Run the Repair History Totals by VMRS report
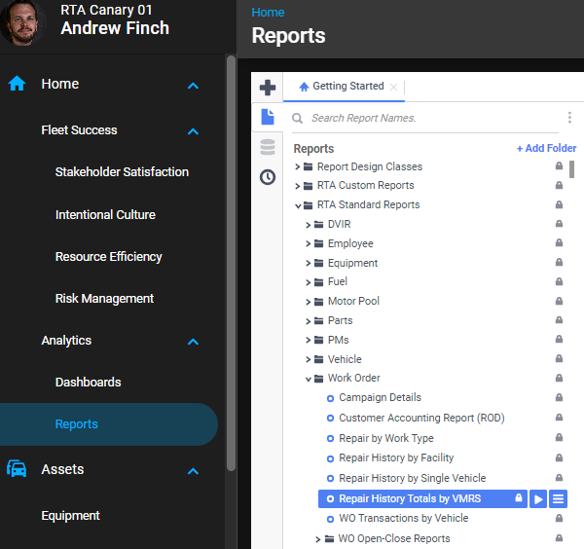 tap(538, 499)
